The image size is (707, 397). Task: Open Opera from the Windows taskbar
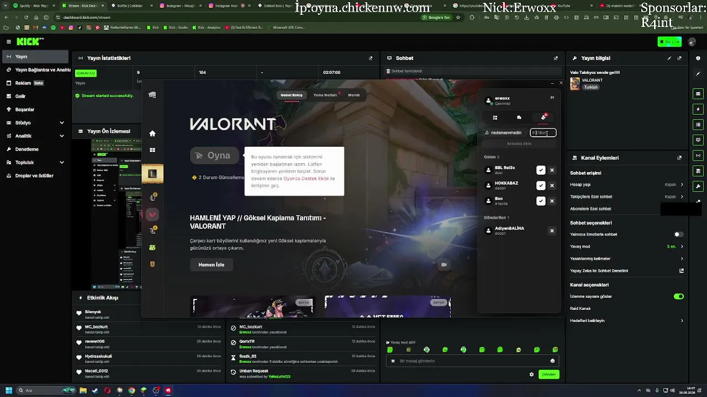pyautogui.click(x=107, y=390)
